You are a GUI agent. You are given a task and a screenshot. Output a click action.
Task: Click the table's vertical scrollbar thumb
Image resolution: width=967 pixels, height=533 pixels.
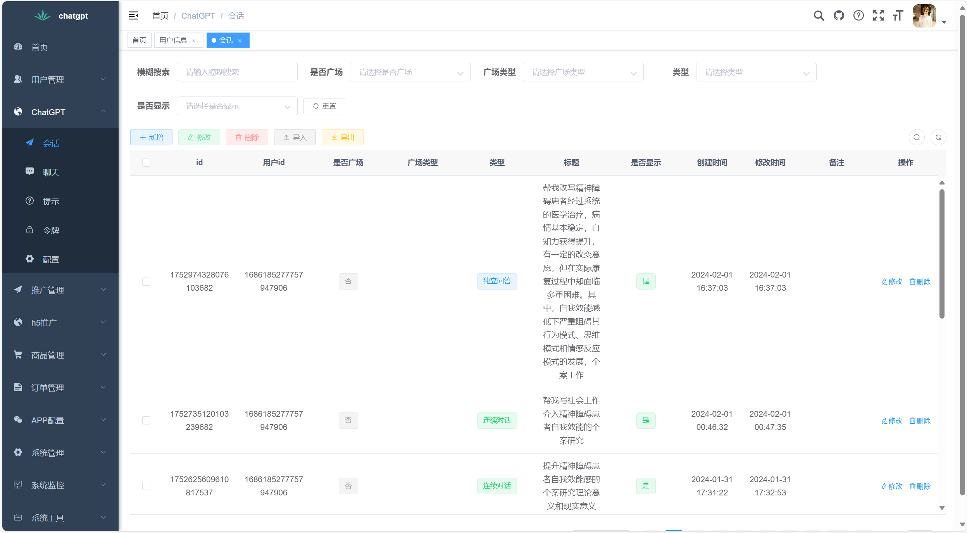tap(942, 254)
